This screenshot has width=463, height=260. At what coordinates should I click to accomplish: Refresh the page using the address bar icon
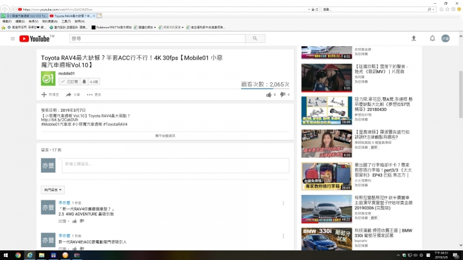coord(317,10)
